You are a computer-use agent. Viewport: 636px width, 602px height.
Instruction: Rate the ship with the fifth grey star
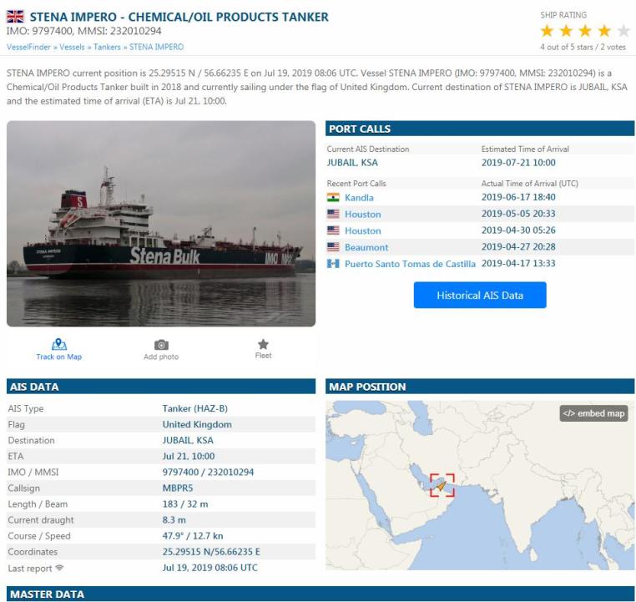[623, 31]
